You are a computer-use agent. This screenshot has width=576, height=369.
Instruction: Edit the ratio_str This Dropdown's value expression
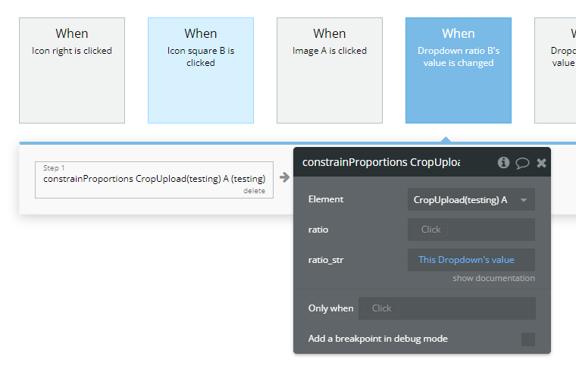point(471,260)
